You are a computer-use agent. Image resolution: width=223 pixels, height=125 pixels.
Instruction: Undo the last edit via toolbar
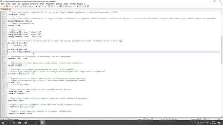pyautogui.click(x=30, y=6)
